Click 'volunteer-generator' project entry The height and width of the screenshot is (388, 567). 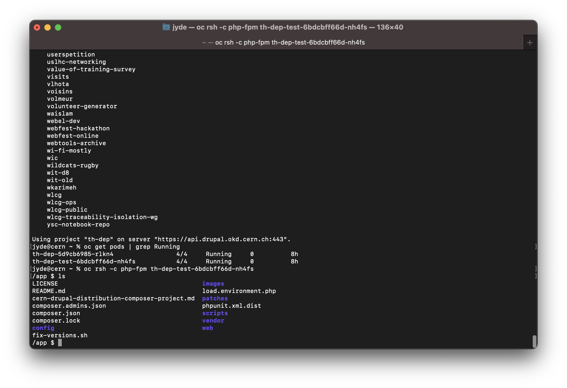click(x=82, y=106)
